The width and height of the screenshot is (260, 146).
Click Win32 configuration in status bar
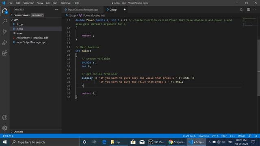[x=241, y=136]
